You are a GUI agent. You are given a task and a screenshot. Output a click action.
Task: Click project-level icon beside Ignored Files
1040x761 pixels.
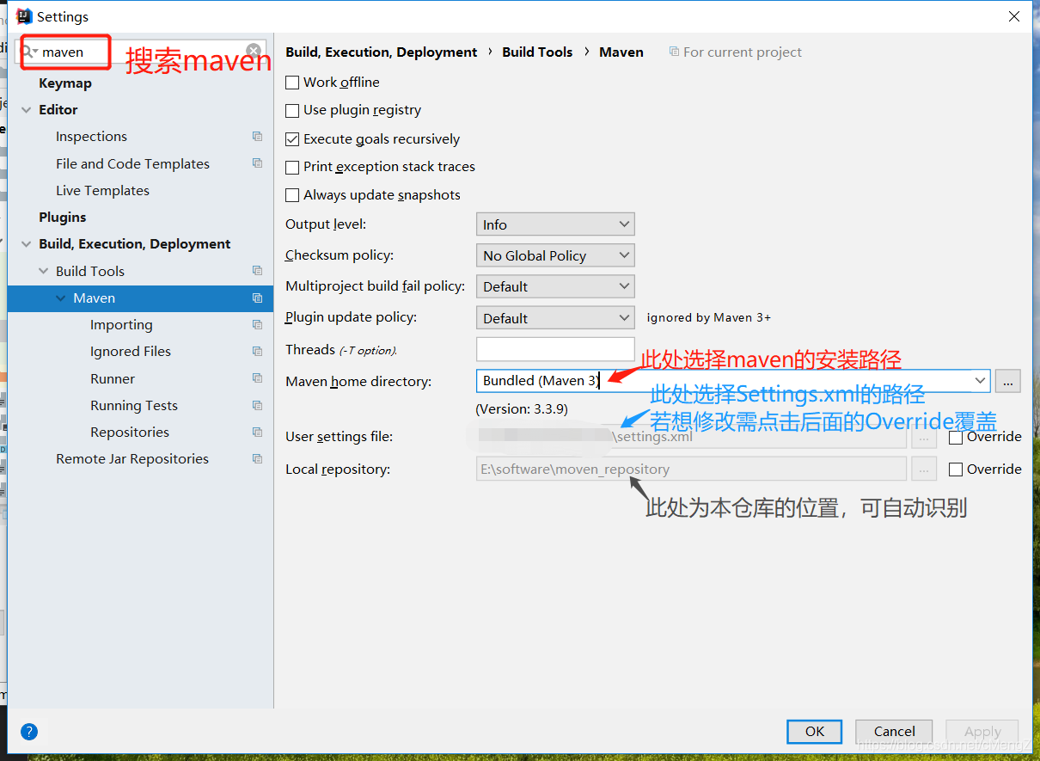click(x=257, y=351)
